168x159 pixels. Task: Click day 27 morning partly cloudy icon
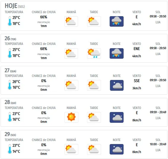(71, 85)
